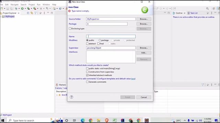Viewport: 220px width, 123px height.
Task: Open the dropdown arrow beside Debug icon
Action: point(19,9)
